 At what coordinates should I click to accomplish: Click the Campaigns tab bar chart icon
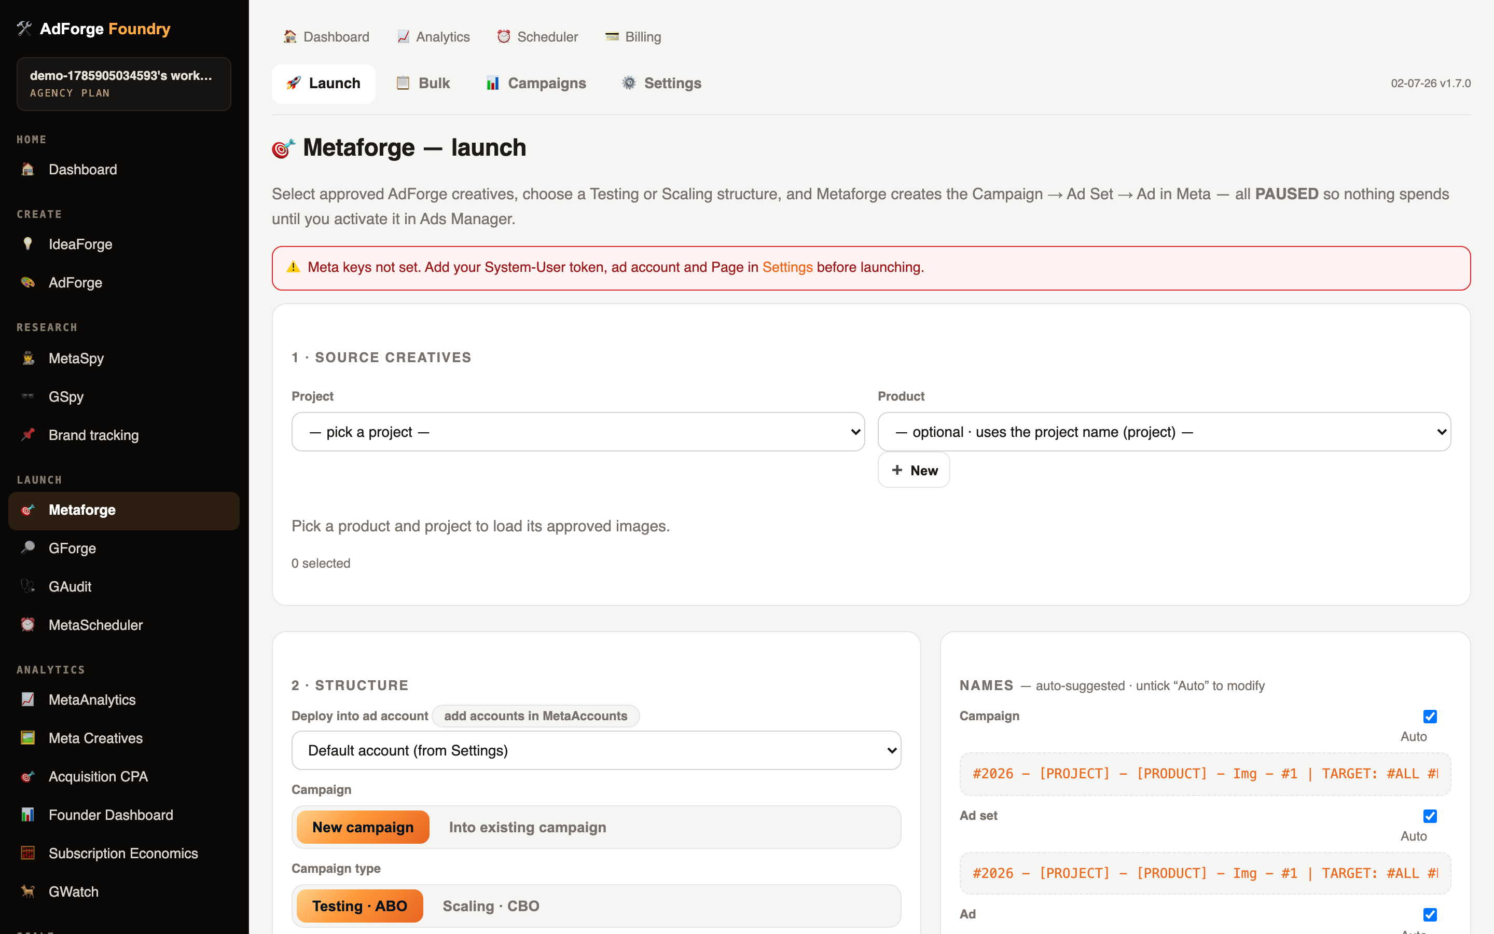[493, 83]
